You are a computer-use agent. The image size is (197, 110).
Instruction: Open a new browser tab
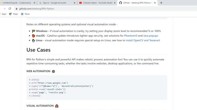point(161,3)
